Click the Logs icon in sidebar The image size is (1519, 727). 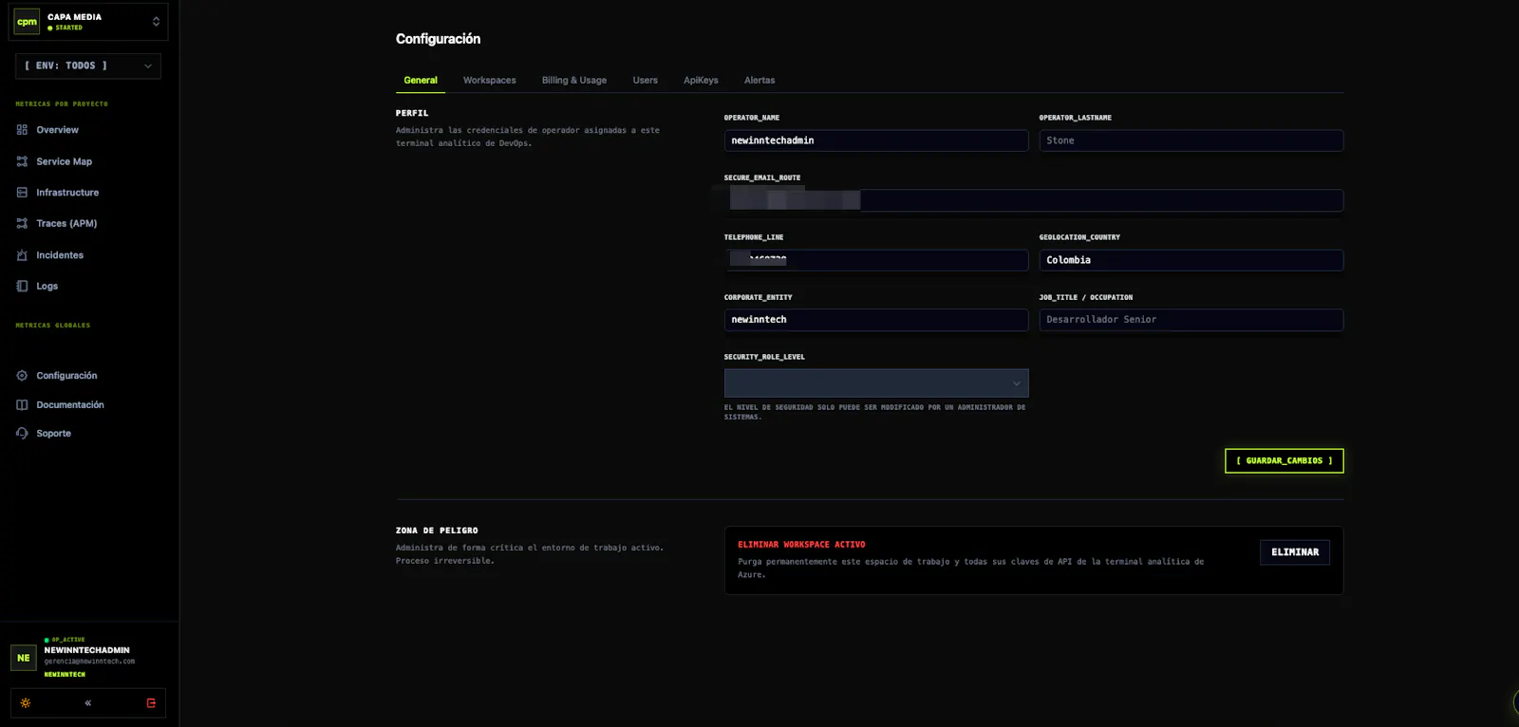pos(22,286)
